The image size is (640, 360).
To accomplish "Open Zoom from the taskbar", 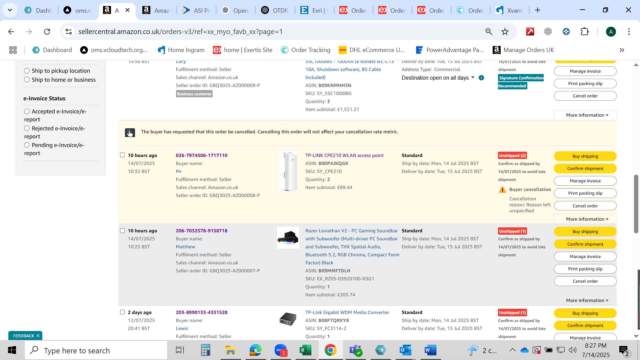I will (281, 350).
